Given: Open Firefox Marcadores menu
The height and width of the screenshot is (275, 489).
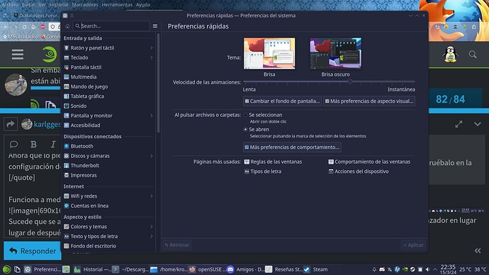Looking at the screenshot, I should [85, 5].
